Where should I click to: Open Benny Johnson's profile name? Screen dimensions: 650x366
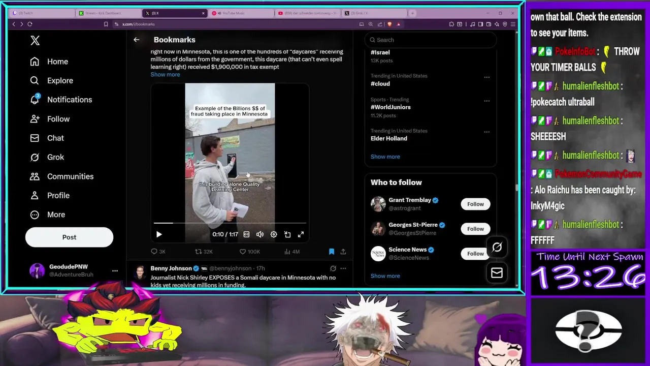171,268
